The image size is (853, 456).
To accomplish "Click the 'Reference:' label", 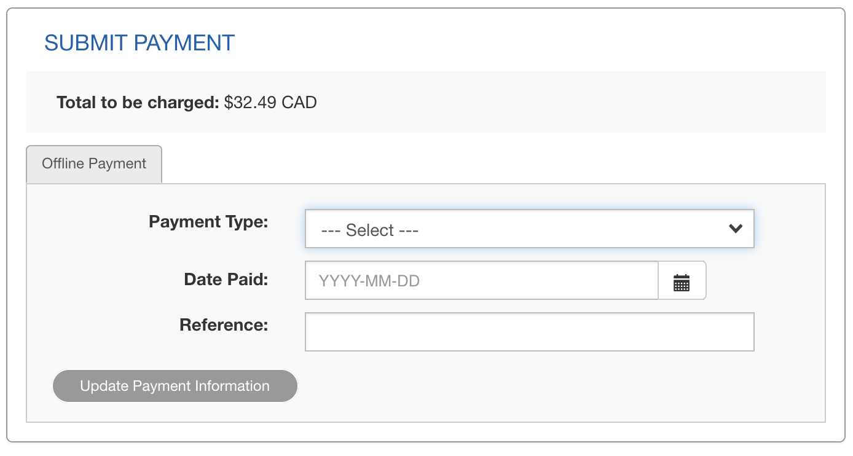I will click(x=224, y=324).
